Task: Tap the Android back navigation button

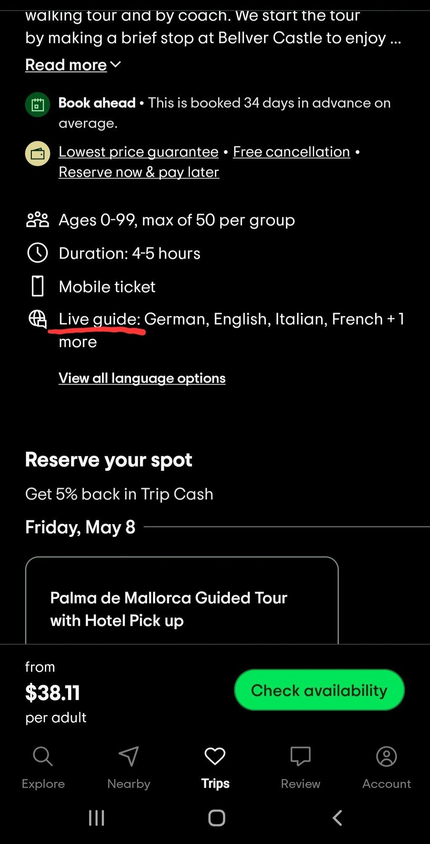Action: [337, 818]
